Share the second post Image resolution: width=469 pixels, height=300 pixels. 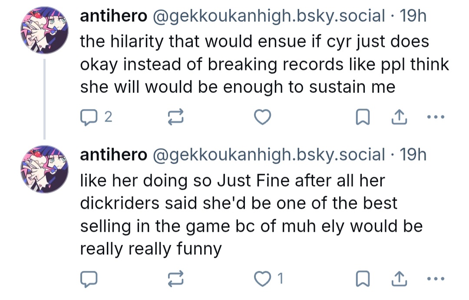click(x=399, y=279)
